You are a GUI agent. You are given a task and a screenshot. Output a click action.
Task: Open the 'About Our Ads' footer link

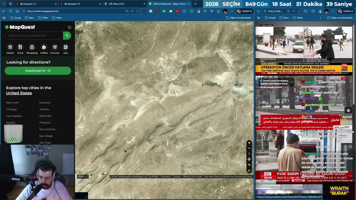192,177
